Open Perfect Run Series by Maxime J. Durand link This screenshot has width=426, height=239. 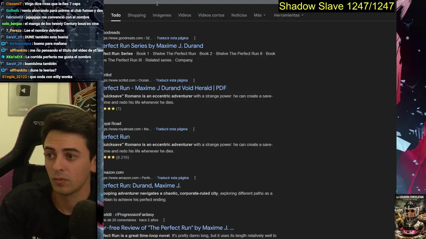tap(153, 46)
